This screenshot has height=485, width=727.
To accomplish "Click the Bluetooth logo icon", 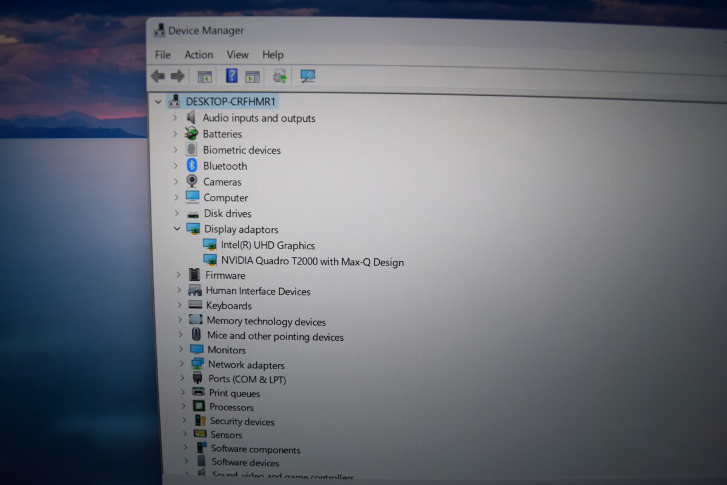I will [192, 166].
